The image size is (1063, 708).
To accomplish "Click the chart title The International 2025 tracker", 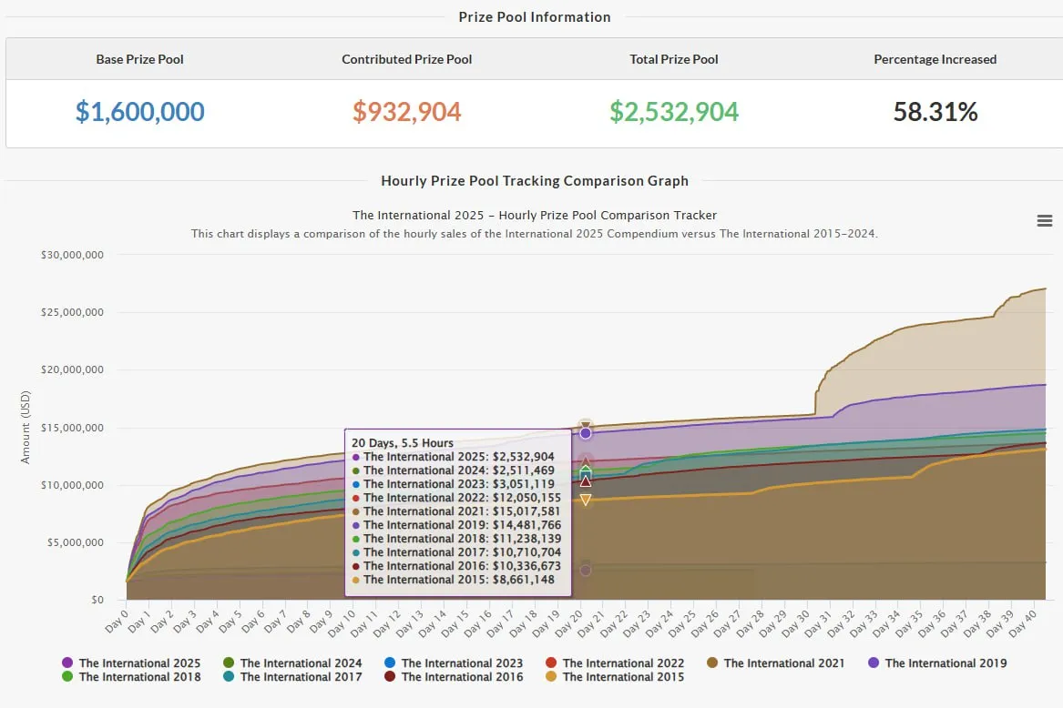I will click(534, 216).
